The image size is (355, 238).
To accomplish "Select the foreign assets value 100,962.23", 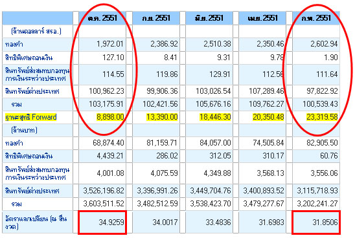I will coord(106,91).
